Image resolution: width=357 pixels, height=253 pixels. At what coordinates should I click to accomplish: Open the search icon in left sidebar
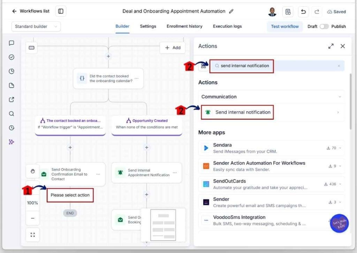[x=12, y=114]
